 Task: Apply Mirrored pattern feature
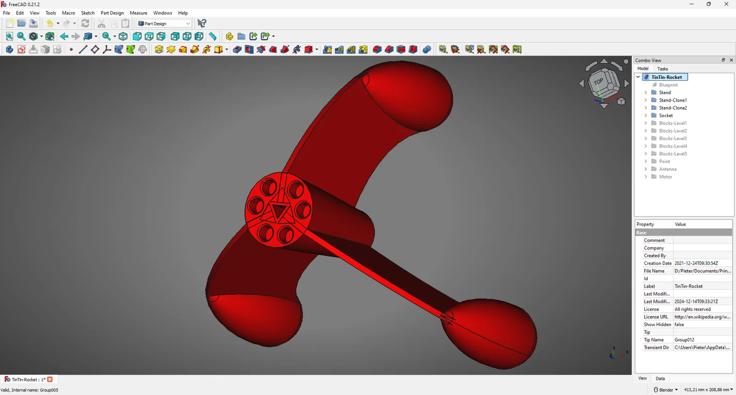click(328, 50)
